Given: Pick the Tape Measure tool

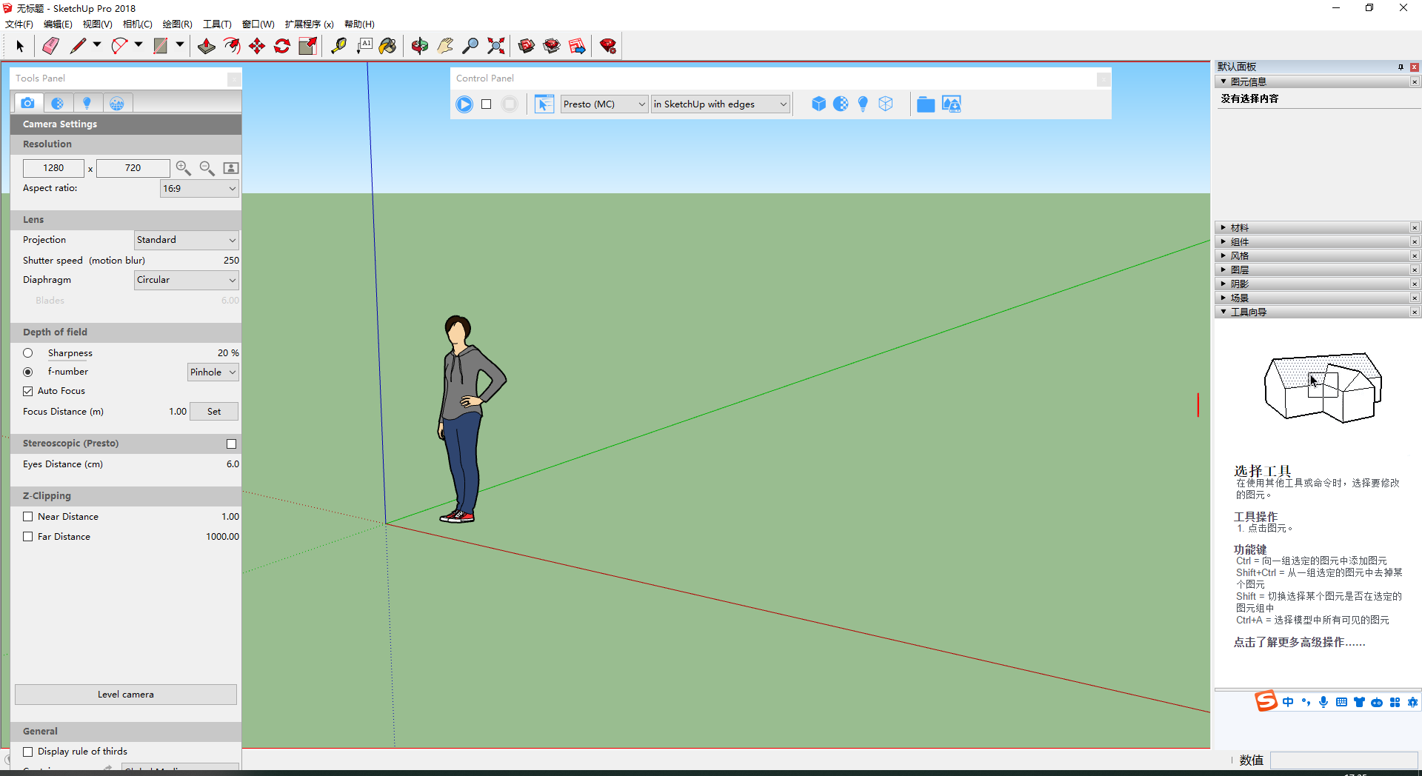Looking at the screenshot, I should (x=338, y=46).
